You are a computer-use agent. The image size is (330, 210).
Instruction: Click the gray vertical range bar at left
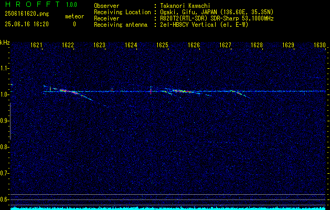10,121
